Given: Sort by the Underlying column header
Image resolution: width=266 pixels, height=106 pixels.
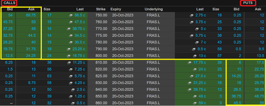Looking at the screenshot, I should [154, 9].
